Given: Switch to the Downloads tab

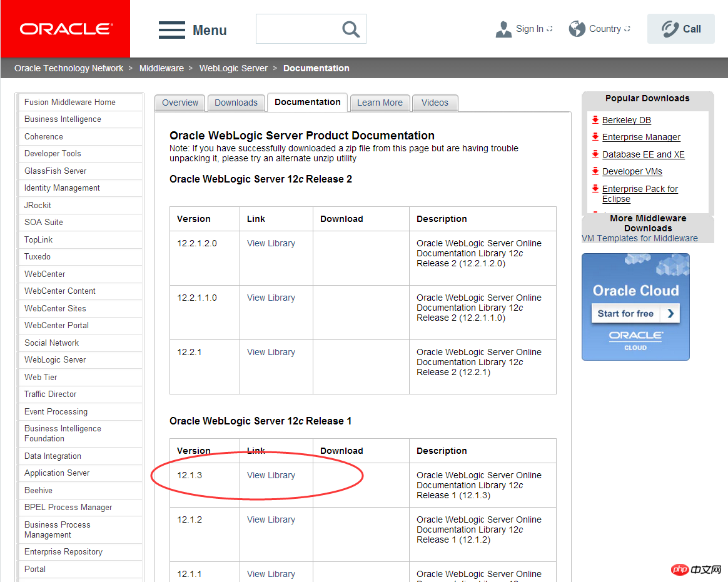Looking at the screenshot, I should click(236, 103).
